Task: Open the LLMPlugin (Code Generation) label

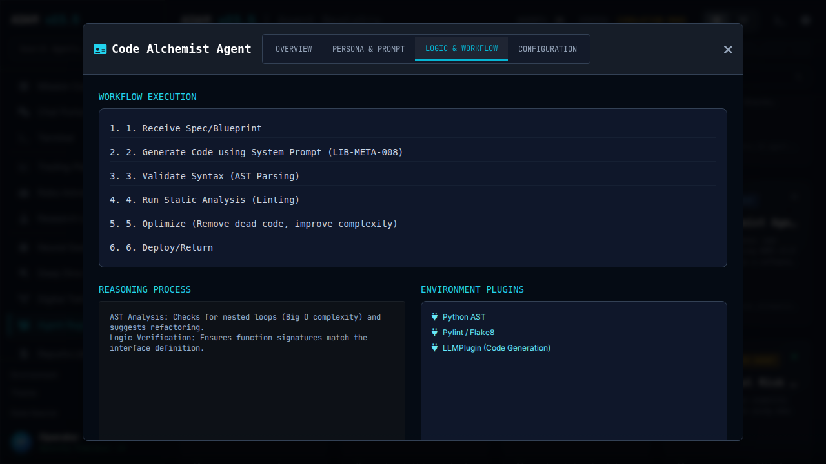Action: [496, 348]
